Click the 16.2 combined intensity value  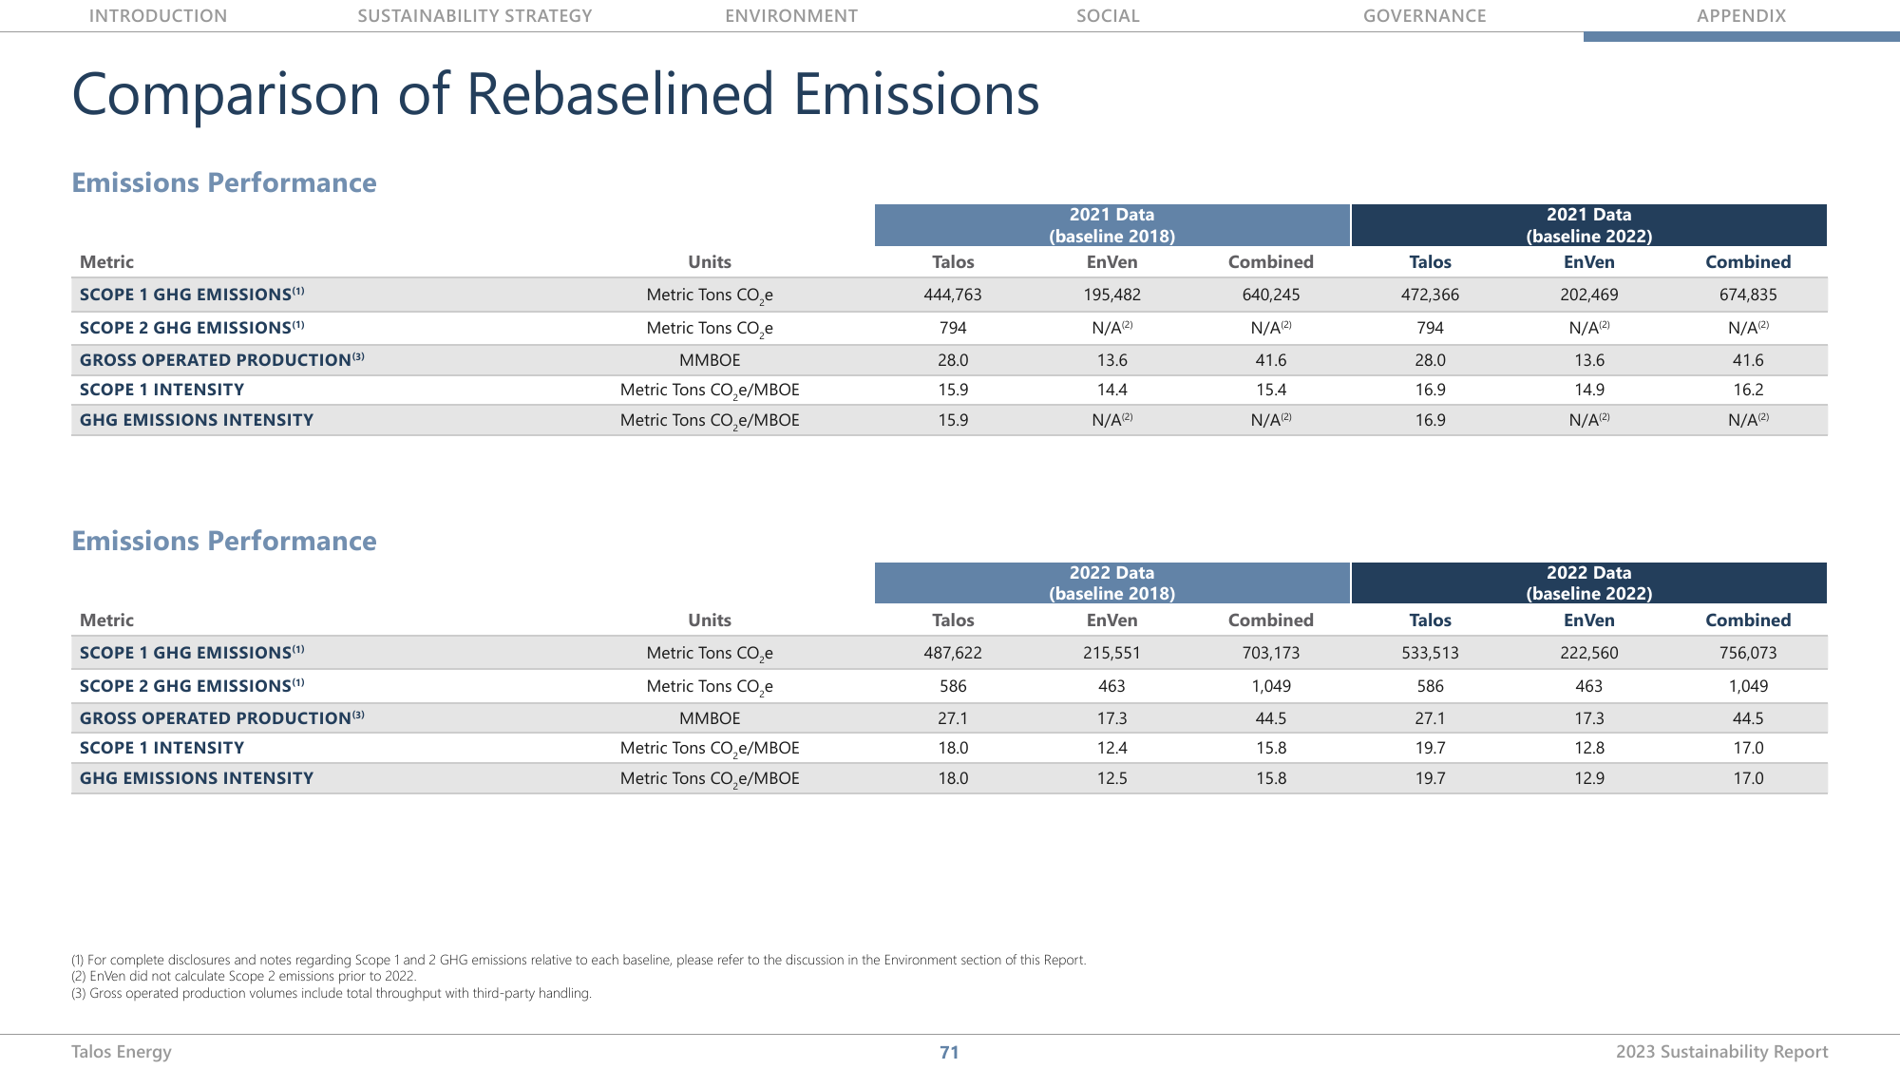(x=1748, y=390)
